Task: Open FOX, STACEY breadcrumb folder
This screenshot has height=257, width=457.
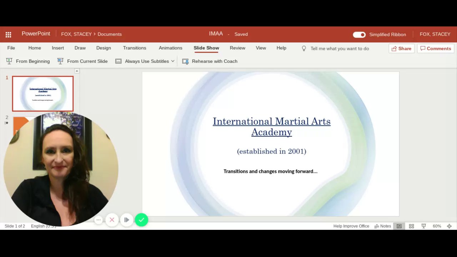Action: pos(76,34)
